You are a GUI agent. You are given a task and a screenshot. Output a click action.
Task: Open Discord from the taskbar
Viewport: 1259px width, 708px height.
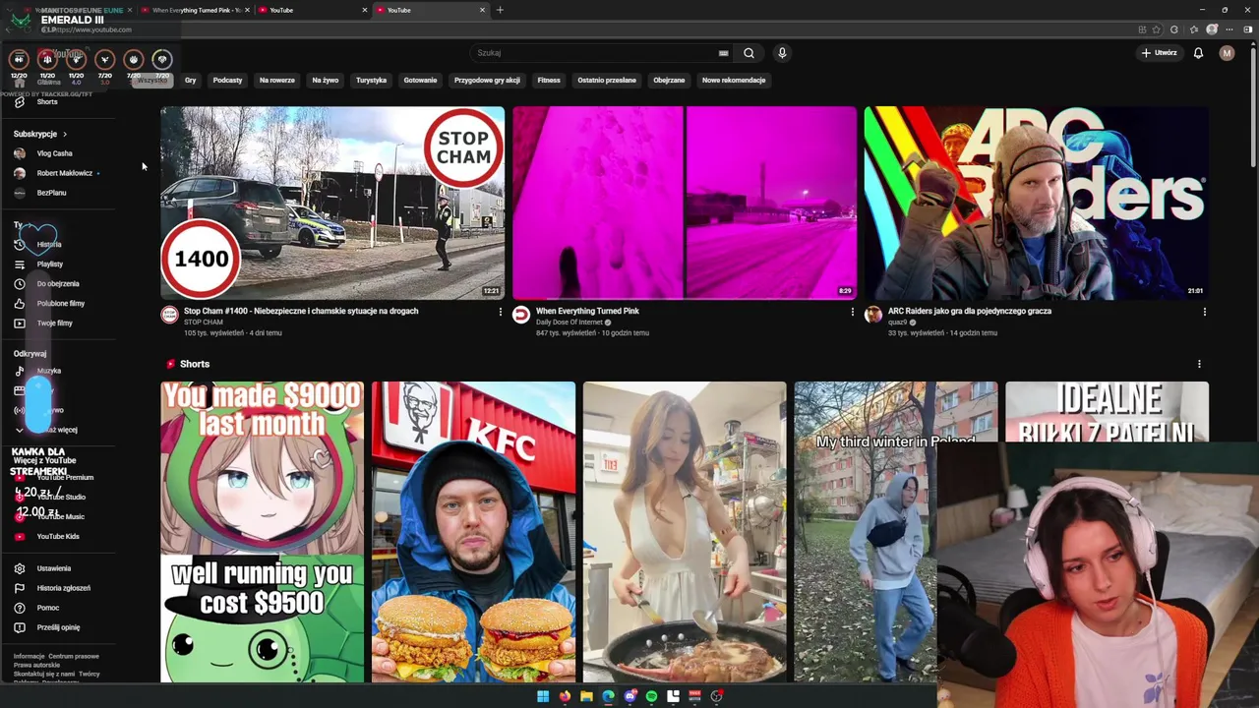click(629, 696)
